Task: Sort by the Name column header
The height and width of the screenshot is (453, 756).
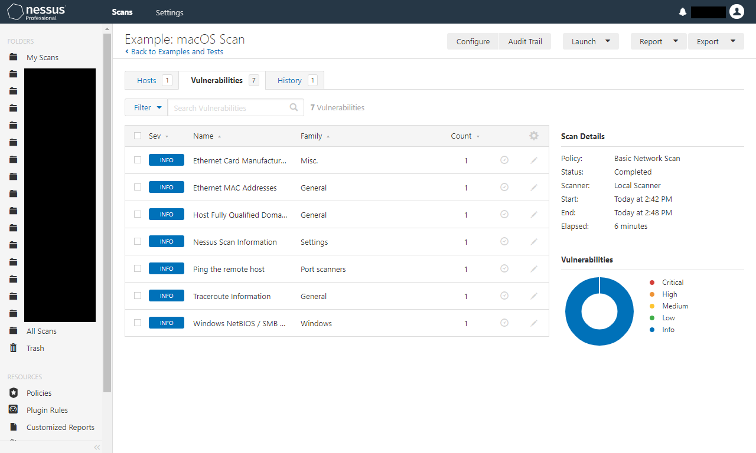Action: click(x=207, y=136)
